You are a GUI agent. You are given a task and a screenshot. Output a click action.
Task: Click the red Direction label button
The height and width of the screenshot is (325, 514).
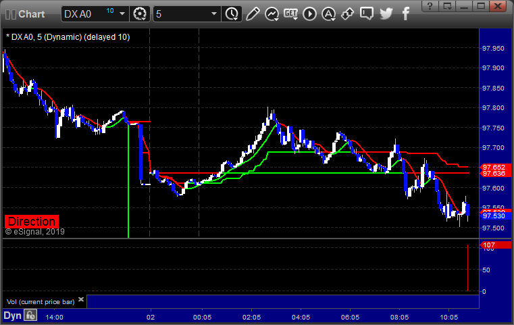pyautogui.click(x=32, y=222)
